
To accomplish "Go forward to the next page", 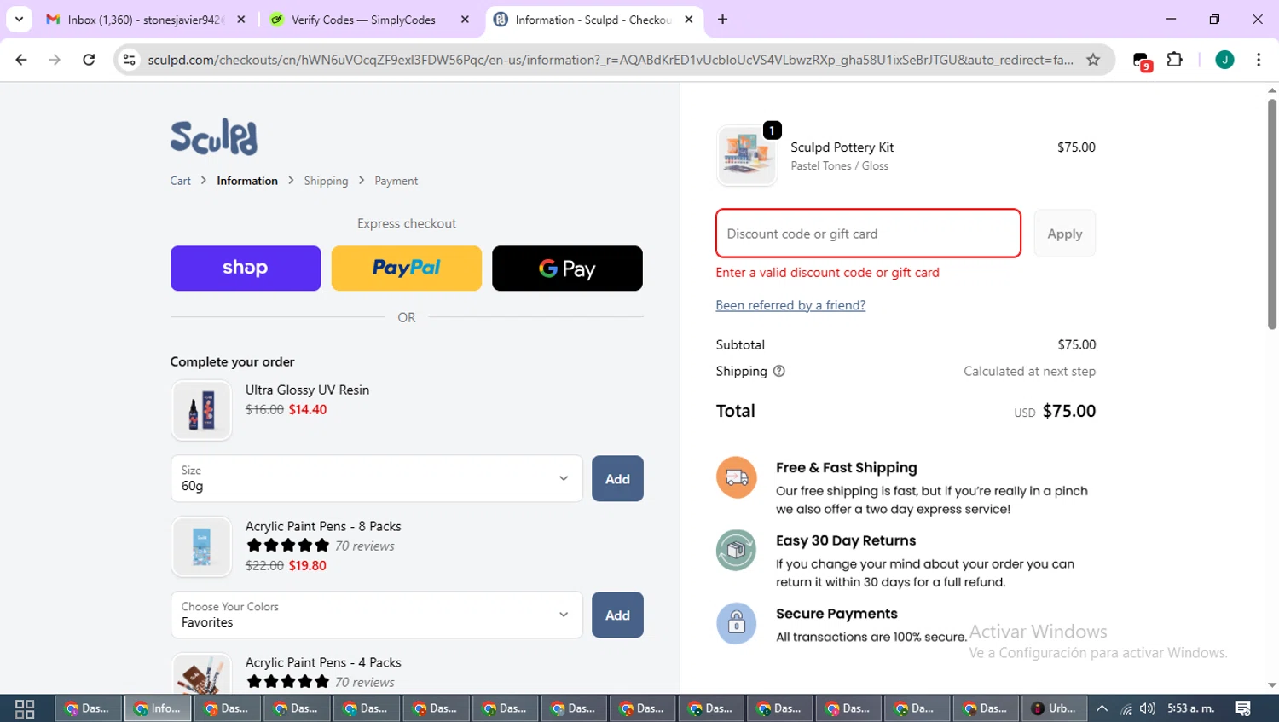I will (55, 60).
